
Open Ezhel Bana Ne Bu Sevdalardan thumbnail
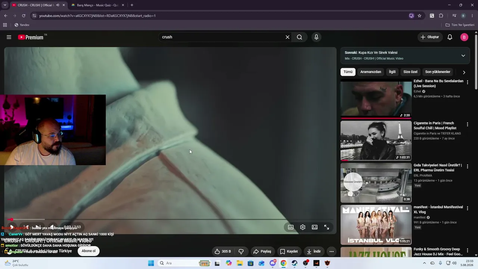[376, 99]
